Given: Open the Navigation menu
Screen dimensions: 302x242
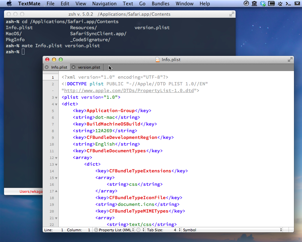Looking at the screenshot, I should pos(104,4).
